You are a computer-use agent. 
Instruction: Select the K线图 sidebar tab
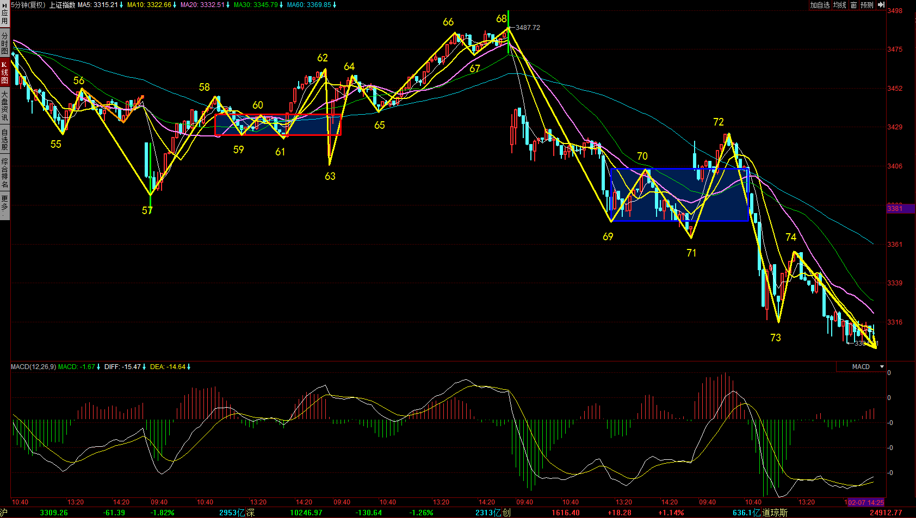[4, 72]
